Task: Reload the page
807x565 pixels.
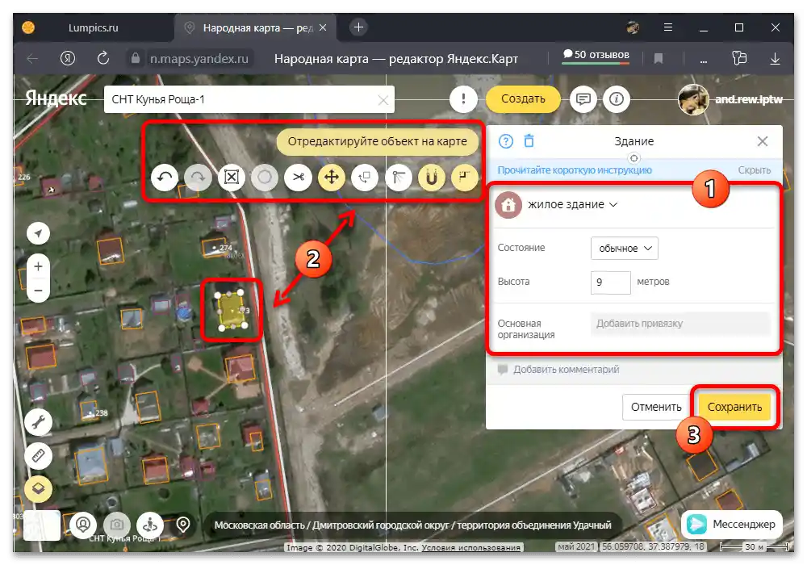Action: (103, 58)
